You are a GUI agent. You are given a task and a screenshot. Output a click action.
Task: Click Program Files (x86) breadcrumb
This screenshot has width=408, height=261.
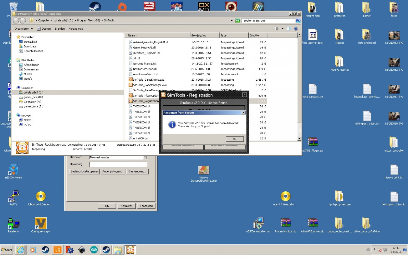tap(88, 20)
